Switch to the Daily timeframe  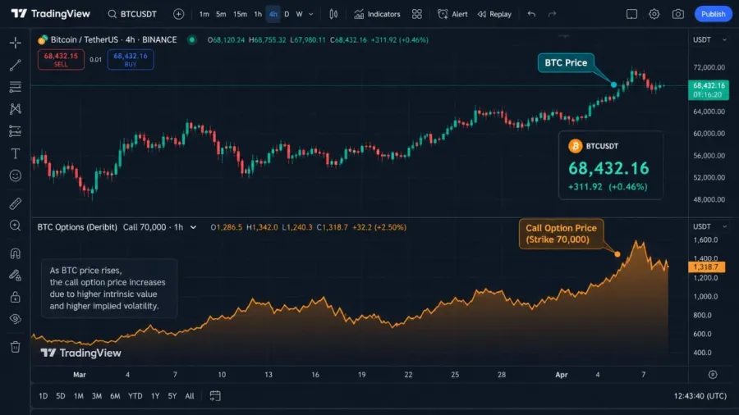[287, 14]
